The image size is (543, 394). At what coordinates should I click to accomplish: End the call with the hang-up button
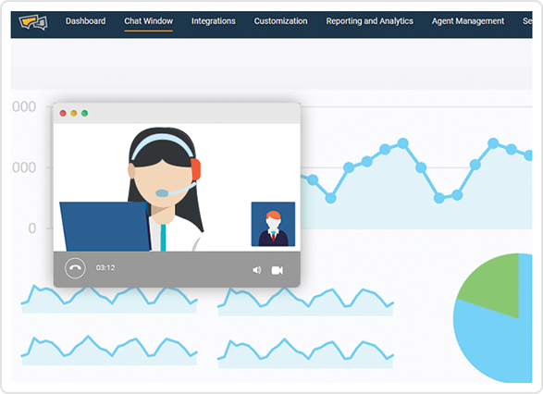coord(75,268)
